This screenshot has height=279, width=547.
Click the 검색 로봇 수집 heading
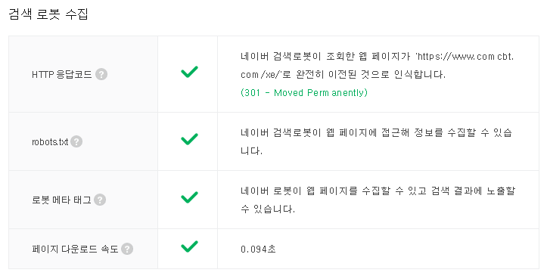(48, 14)
